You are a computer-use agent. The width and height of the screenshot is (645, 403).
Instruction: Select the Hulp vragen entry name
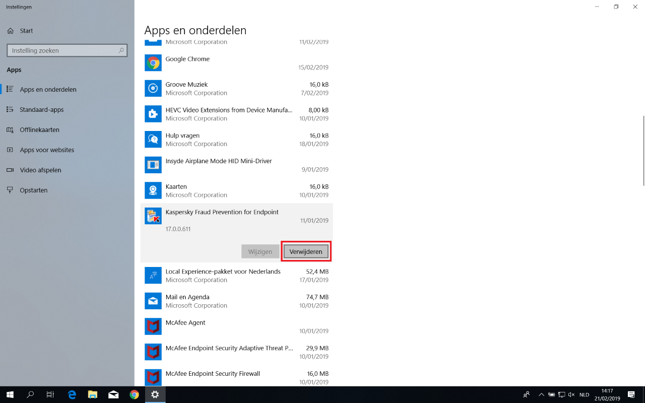coord(182,136)
